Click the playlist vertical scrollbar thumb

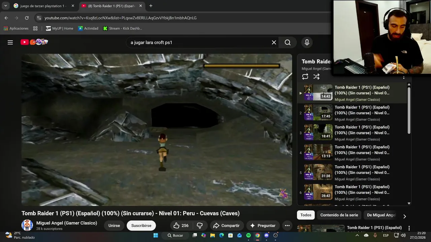pyautogui.click(x=409, y=111)
